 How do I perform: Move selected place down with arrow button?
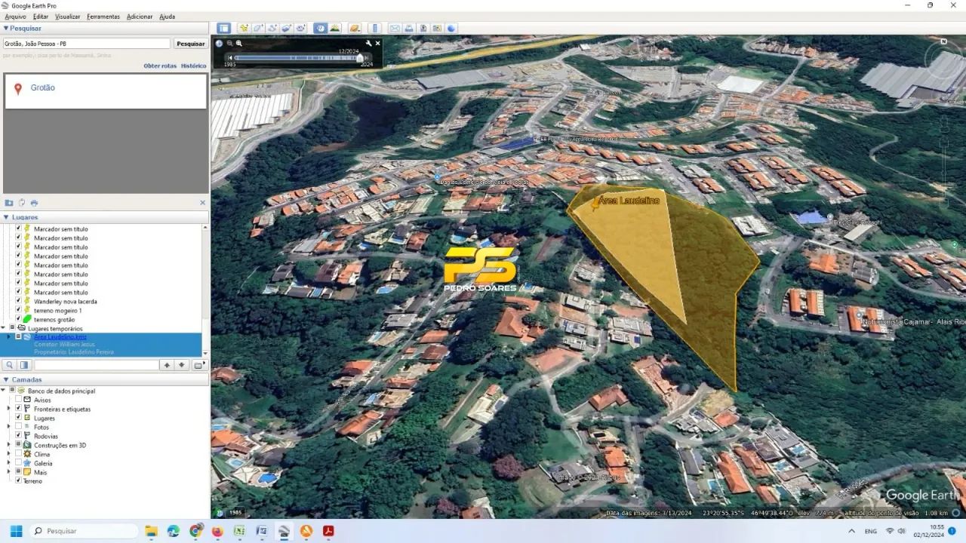click(x=181, y=365)
